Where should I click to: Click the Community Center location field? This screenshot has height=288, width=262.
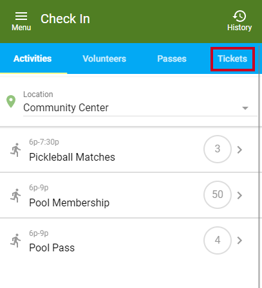click(x=140, y=104)
